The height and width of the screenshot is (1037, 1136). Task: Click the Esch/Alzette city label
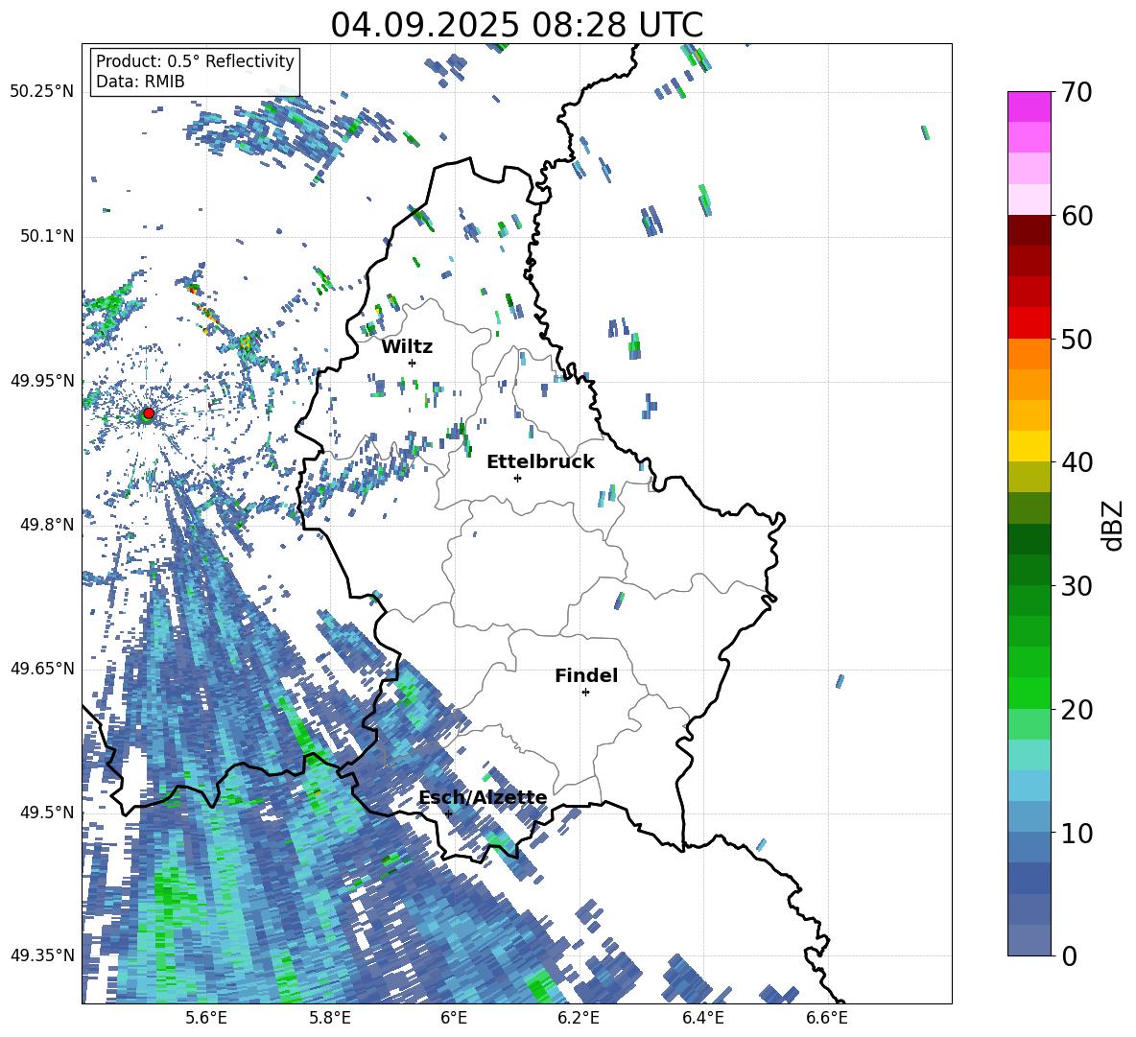(484, 797)
